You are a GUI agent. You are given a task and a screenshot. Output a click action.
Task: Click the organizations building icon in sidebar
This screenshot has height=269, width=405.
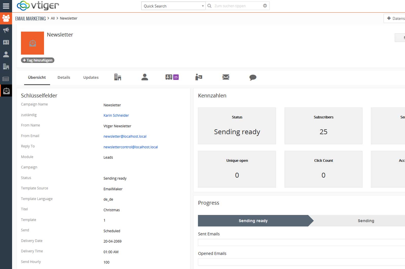pos(6,66)
